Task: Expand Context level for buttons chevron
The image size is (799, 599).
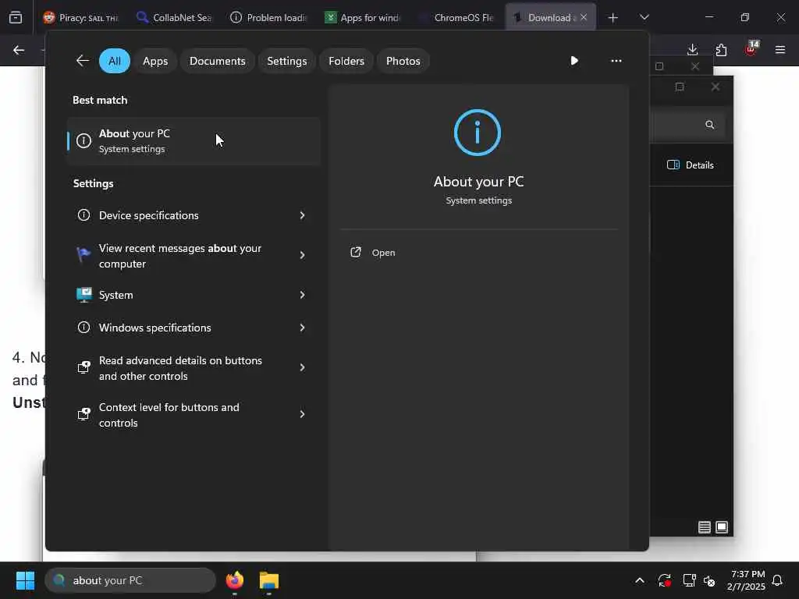Action: pyautogui.click(x=302, y=414)
